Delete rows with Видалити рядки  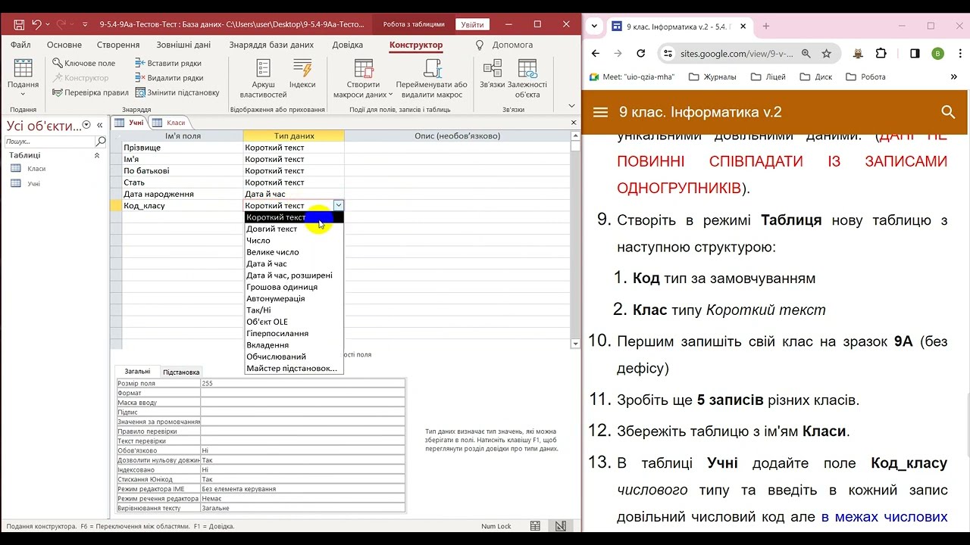(168, 78)
